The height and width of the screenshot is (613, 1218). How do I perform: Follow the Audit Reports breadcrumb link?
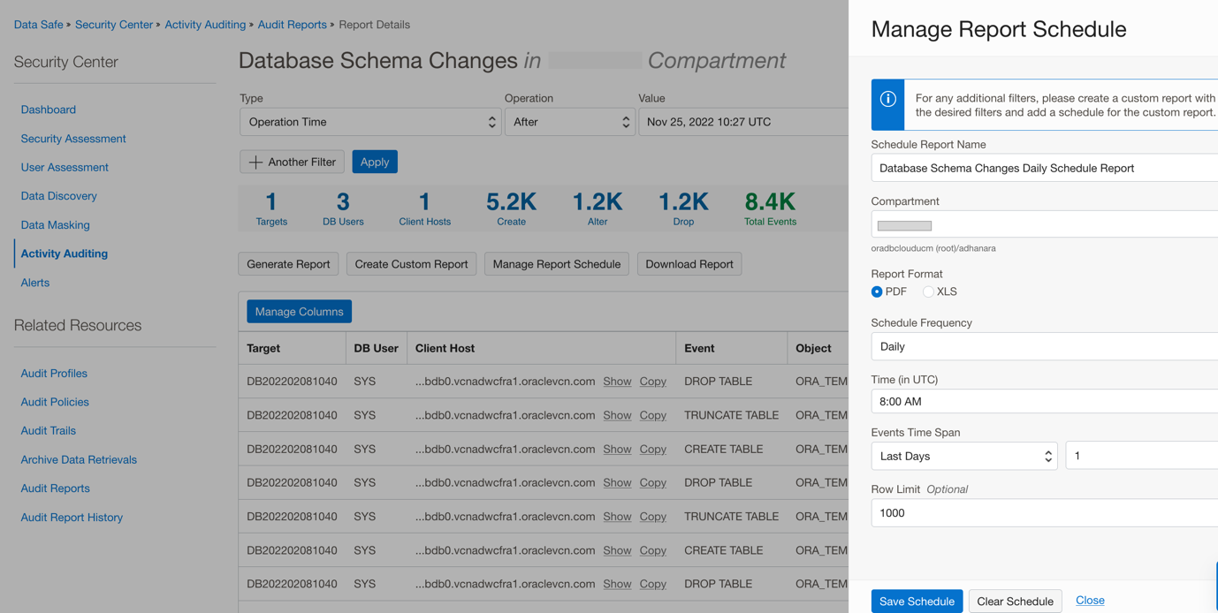(292, 24)
